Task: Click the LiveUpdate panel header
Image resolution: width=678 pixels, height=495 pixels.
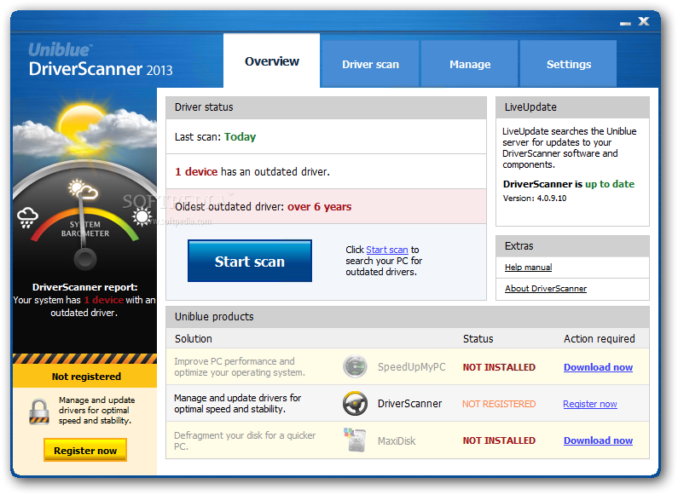Action: click(572, 107)
